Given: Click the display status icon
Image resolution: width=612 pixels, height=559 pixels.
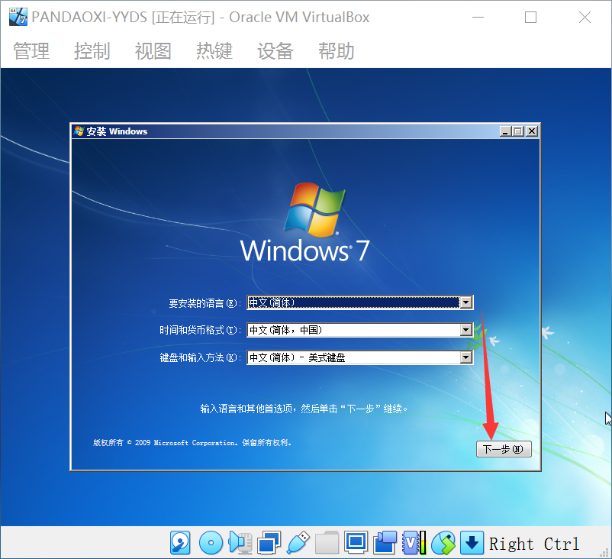Looking at the screenshot, I should tap(356, 543).
